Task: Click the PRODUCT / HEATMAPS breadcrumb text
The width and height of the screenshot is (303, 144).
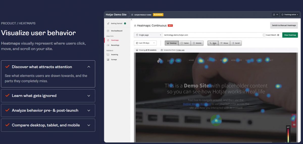Action: coord(18,23)
